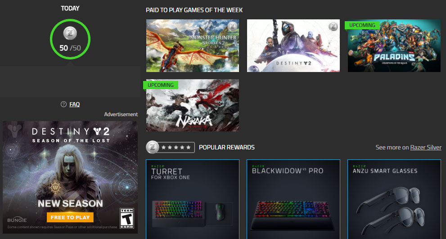Open the FAQ link
This screenshot has width=446, height=239.
75,104
